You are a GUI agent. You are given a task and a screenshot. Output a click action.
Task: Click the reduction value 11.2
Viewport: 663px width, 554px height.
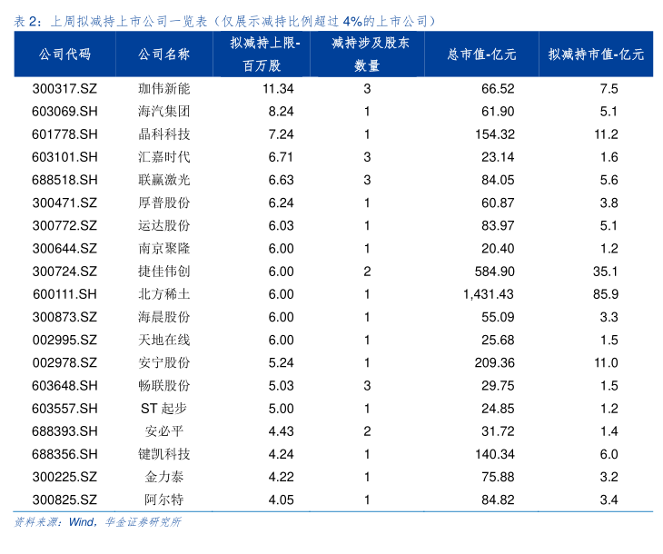pos(606,134)
